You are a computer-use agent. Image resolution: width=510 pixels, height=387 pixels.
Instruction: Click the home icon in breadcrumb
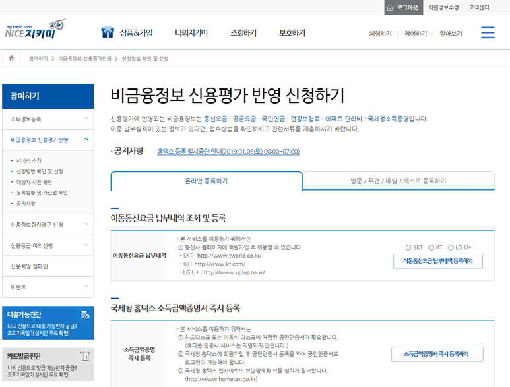point(11,58)
